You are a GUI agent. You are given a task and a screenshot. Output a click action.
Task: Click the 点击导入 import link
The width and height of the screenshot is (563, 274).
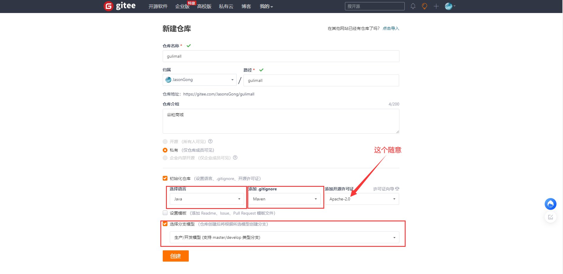coord(391,28)
